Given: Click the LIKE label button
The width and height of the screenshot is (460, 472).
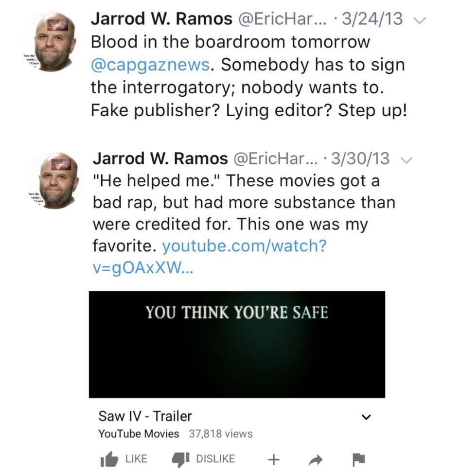Looking at the screenshot, I should click(x=136, y=459).
